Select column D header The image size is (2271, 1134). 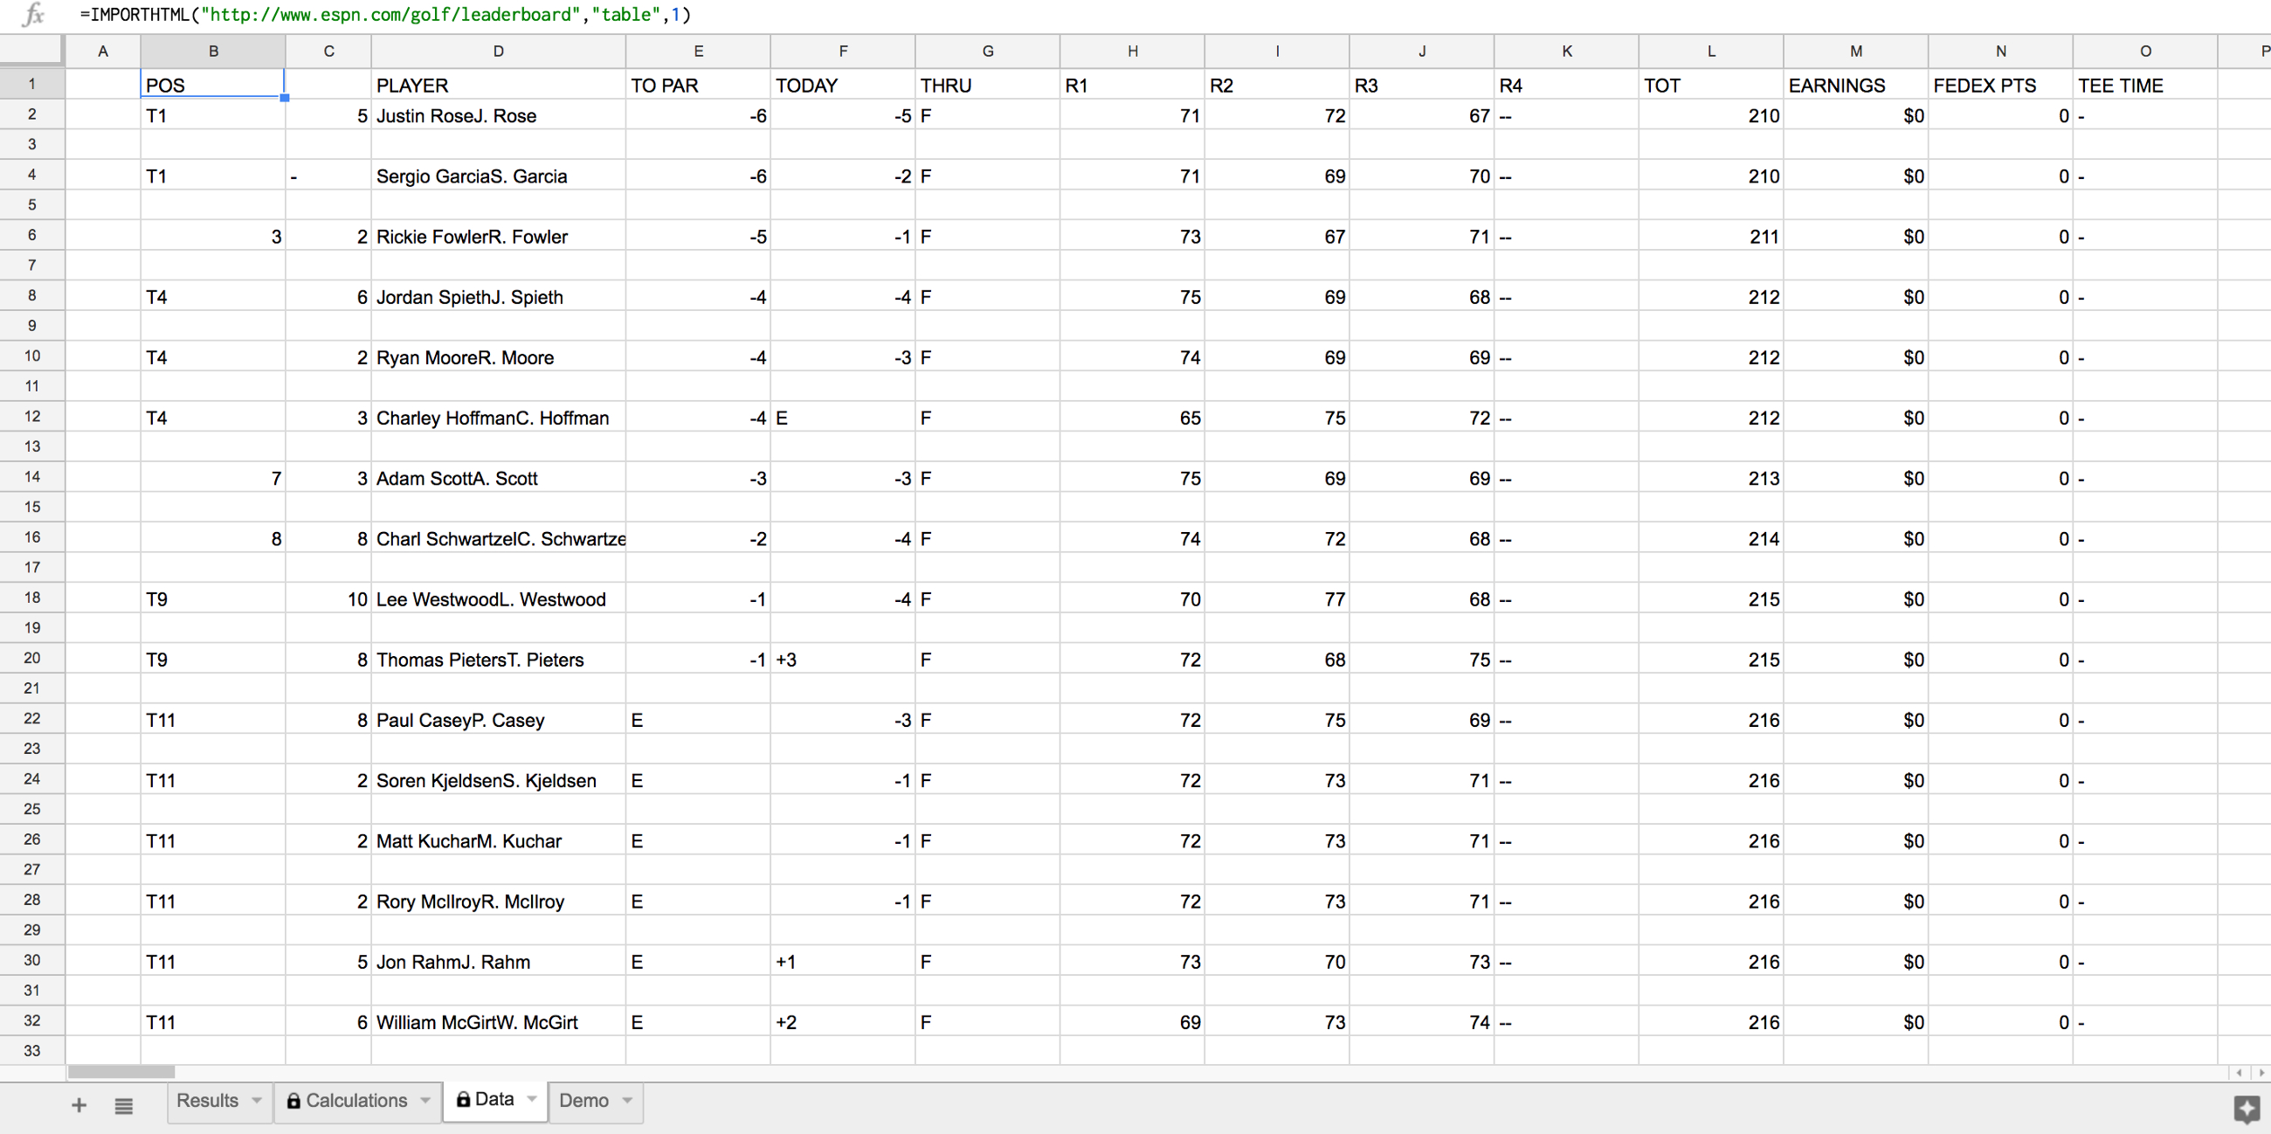click(x=498, y=52)
